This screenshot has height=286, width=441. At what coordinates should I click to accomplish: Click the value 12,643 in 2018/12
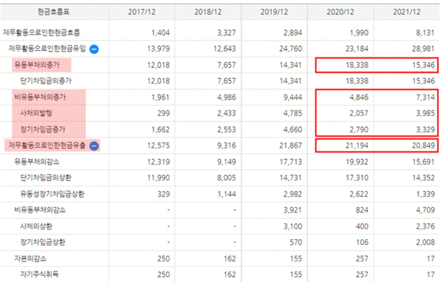pos(225,49)
